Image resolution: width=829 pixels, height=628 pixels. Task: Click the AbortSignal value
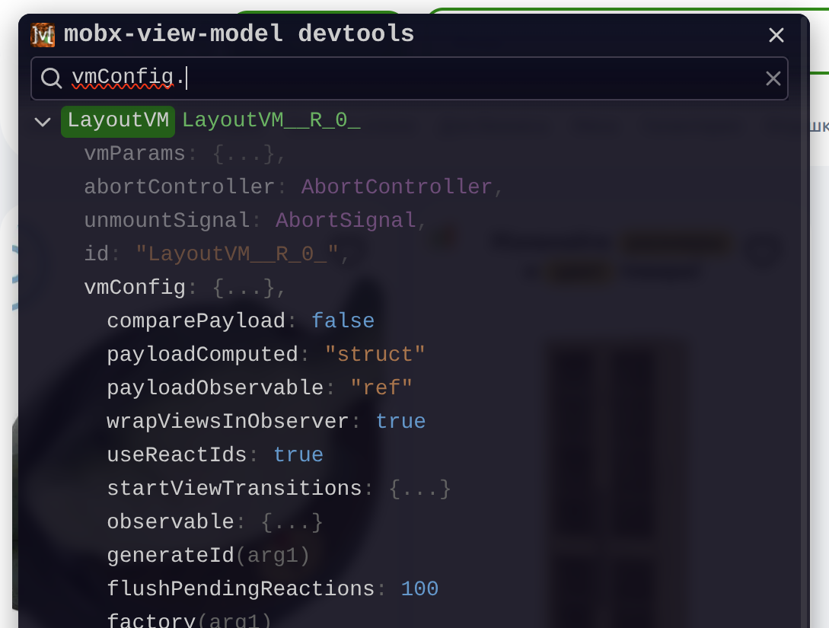tap(346, 221)
